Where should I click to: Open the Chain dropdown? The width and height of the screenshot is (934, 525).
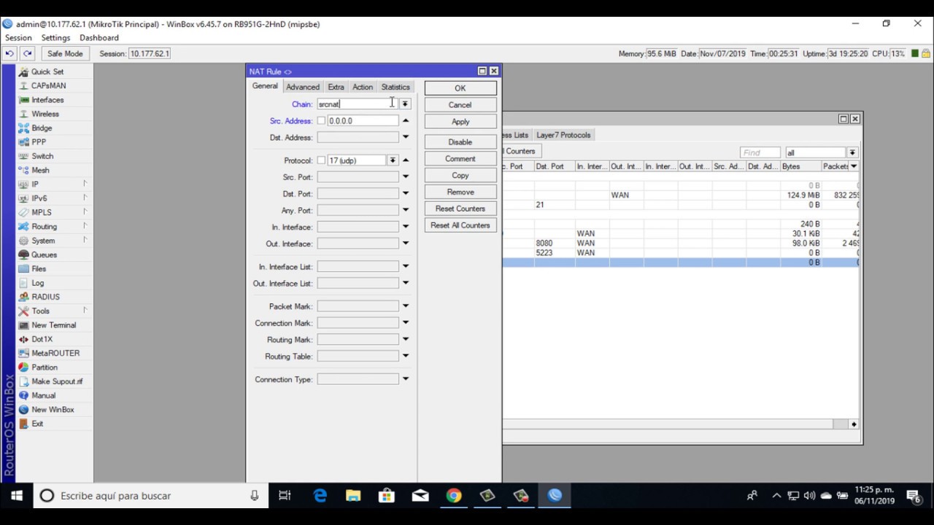click(405, 104)
